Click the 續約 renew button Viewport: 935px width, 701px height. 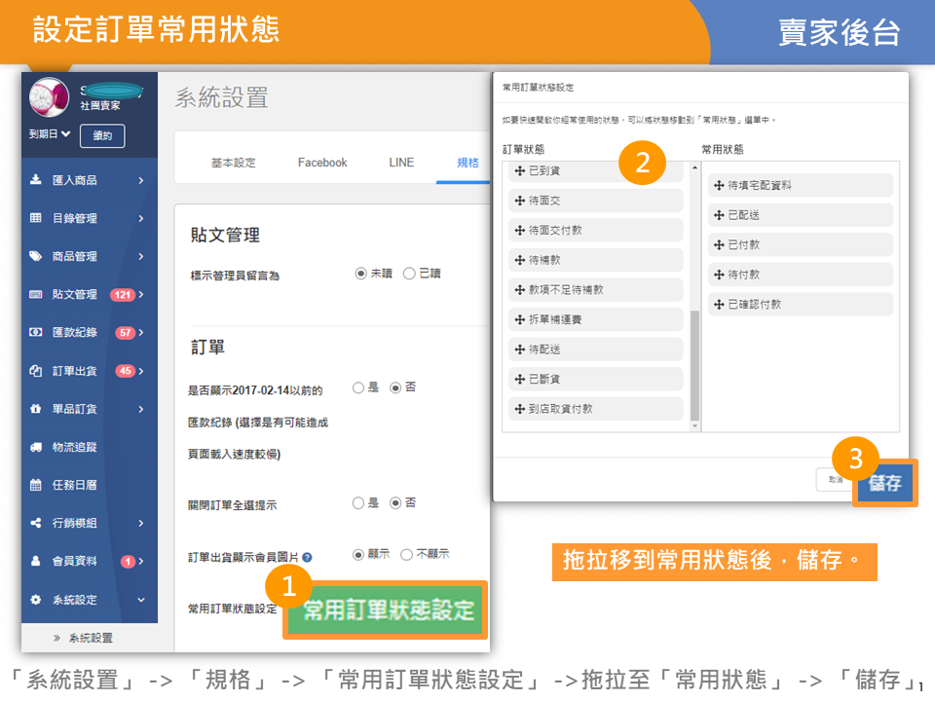[x=102, y=135]
